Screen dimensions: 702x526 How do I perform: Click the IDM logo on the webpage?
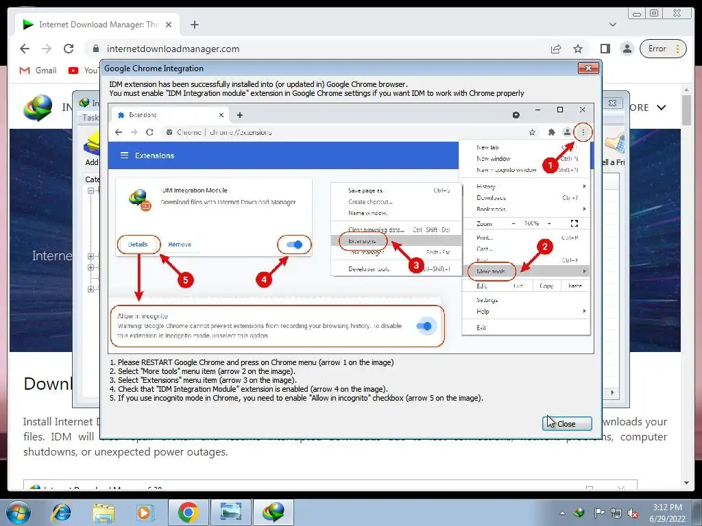pos(38,108)
